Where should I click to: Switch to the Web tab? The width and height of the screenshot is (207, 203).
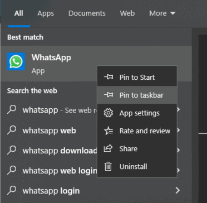pos(127,13)
